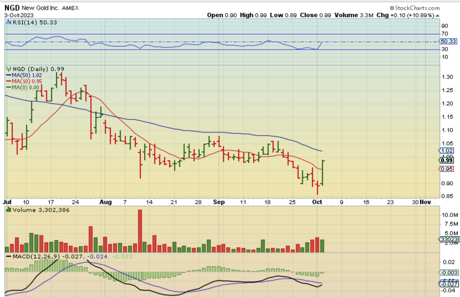The image size is (460, 297).
Task: Click the green up-arrow after Chg percentage
Action: 438,16
